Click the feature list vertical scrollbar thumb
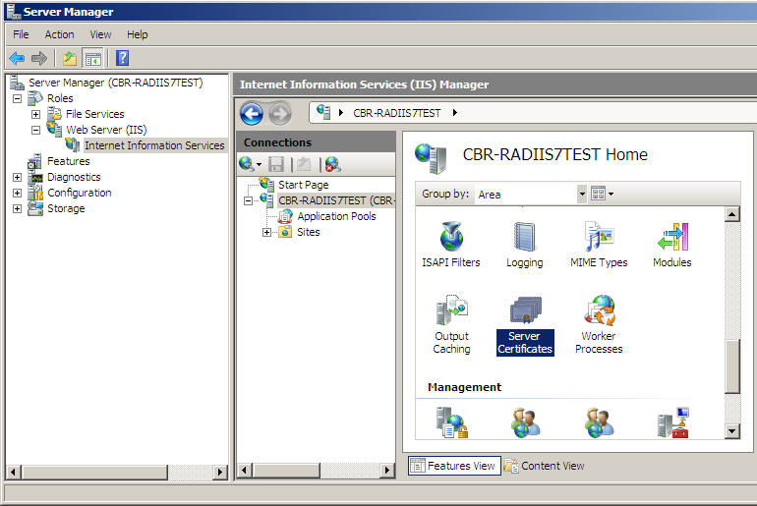The width and height of the screenshot is (757, 506). pyautogui.click(x=732, y=366)
